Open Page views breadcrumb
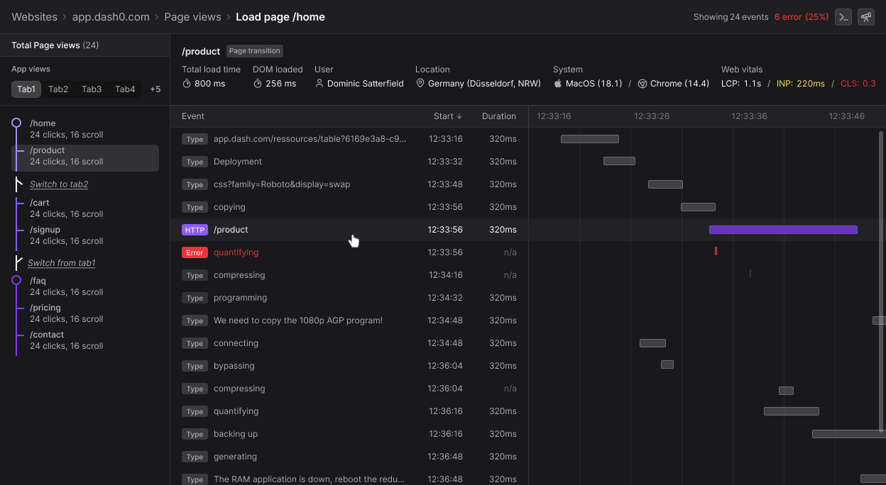Viewport: 886px width, 485px height. (x=192, y=16)
